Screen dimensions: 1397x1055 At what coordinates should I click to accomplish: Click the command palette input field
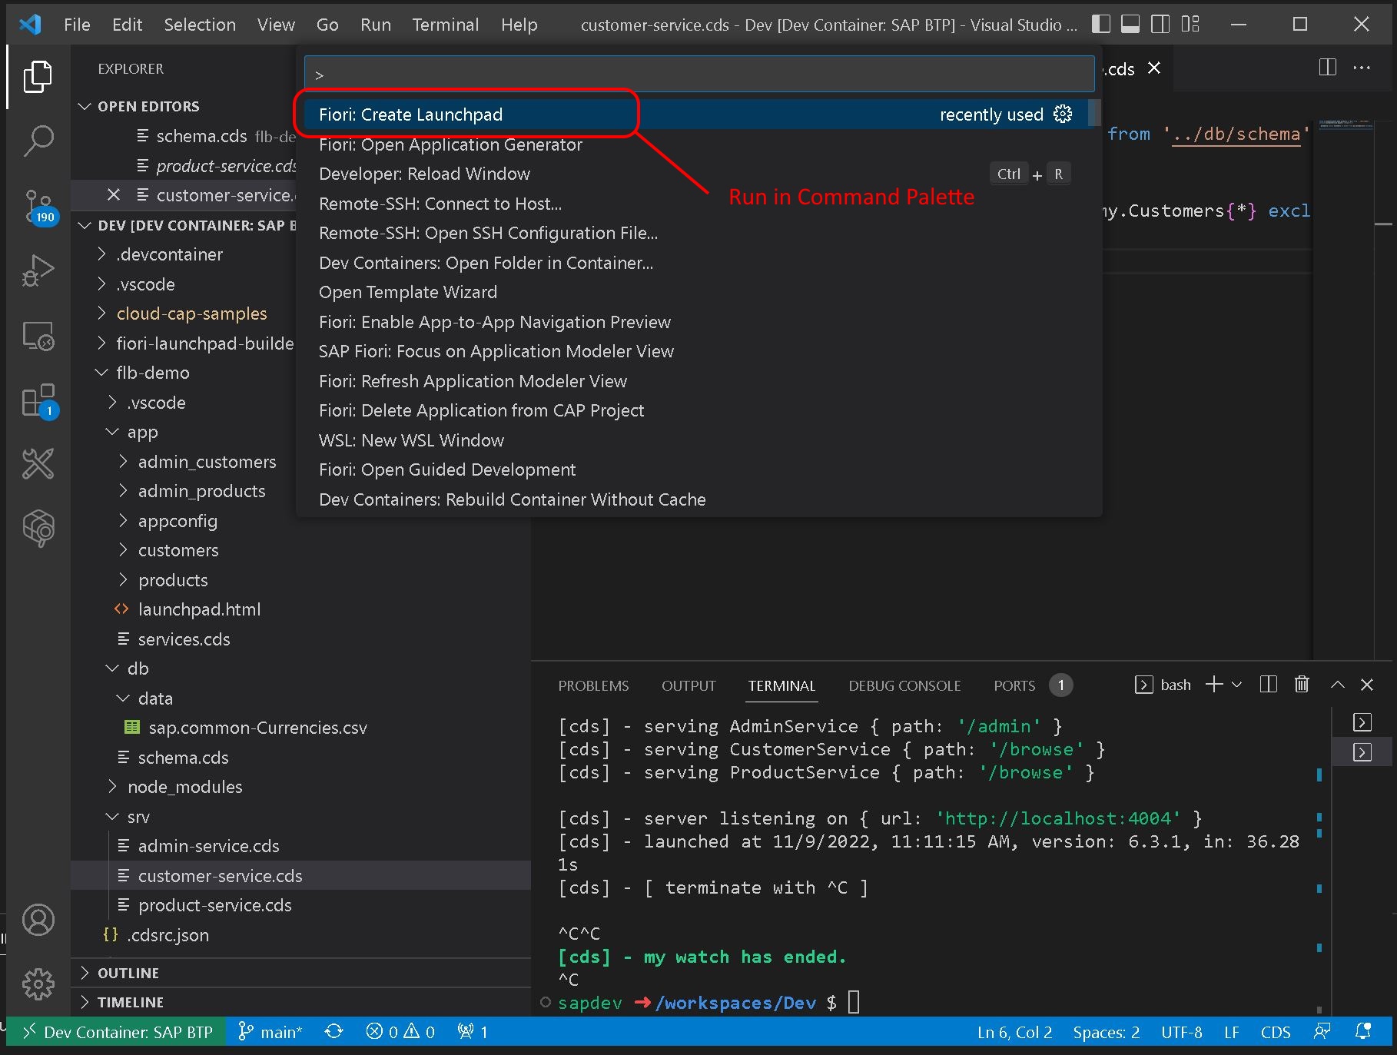pos(699,75)
